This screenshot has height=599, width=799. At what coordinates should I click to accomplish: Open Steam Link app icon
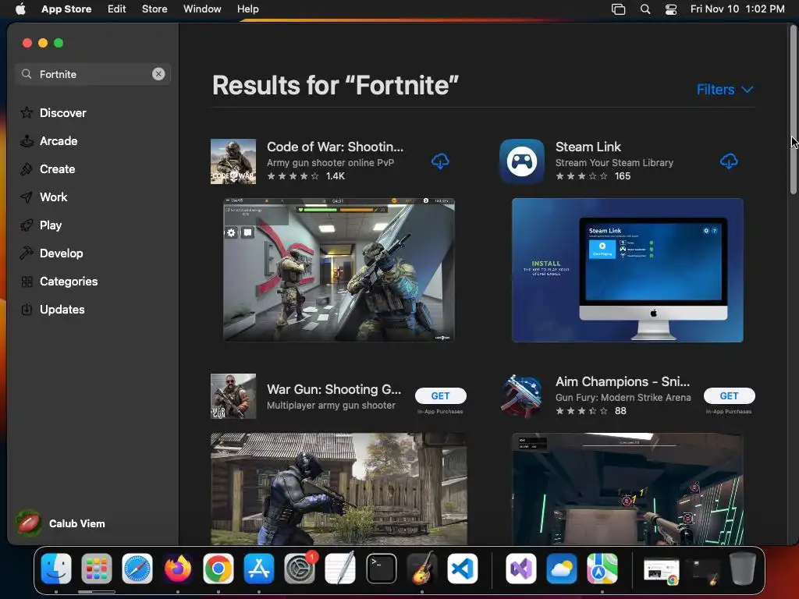[522, 161]
